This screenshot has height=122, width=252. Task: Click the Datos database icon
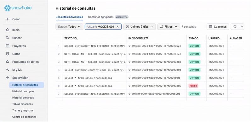7,54
